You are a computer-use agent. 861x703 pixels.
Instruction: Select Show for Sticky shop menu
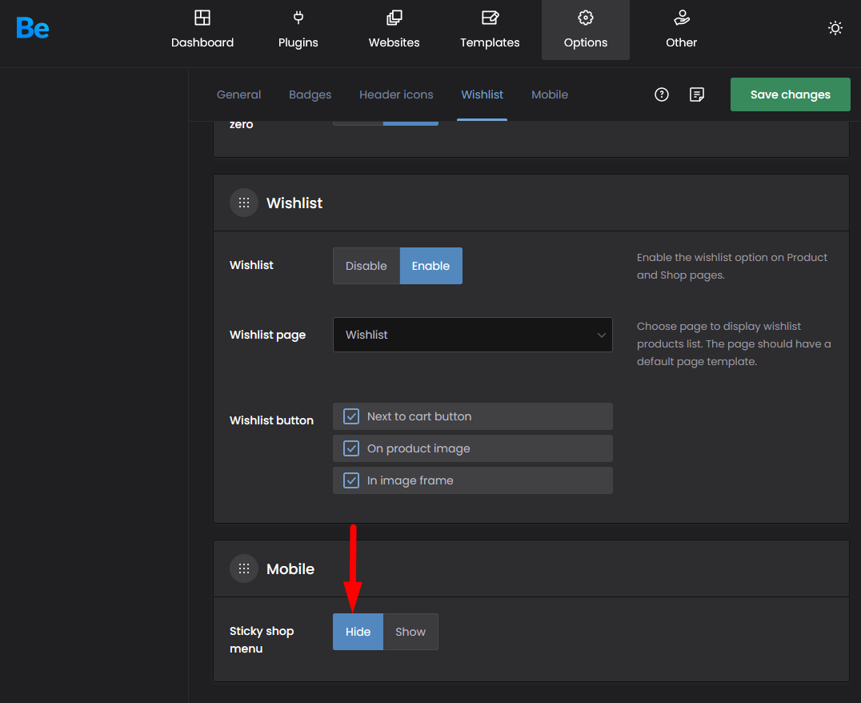[x=410, y=632]
